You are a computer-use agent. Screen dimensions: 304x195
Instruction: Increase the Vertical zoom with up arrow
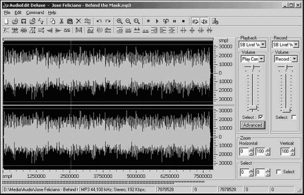click(293, 150)
